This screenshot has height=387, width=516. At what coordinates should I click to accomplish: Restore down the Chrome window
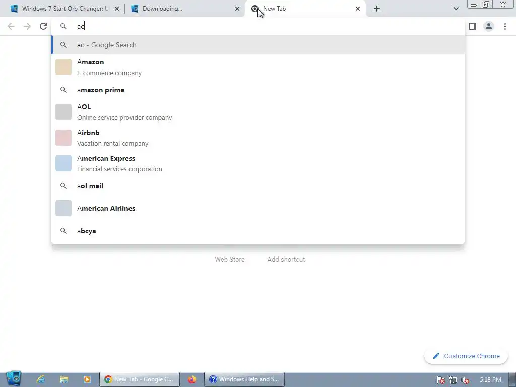(x=486, y=5)
